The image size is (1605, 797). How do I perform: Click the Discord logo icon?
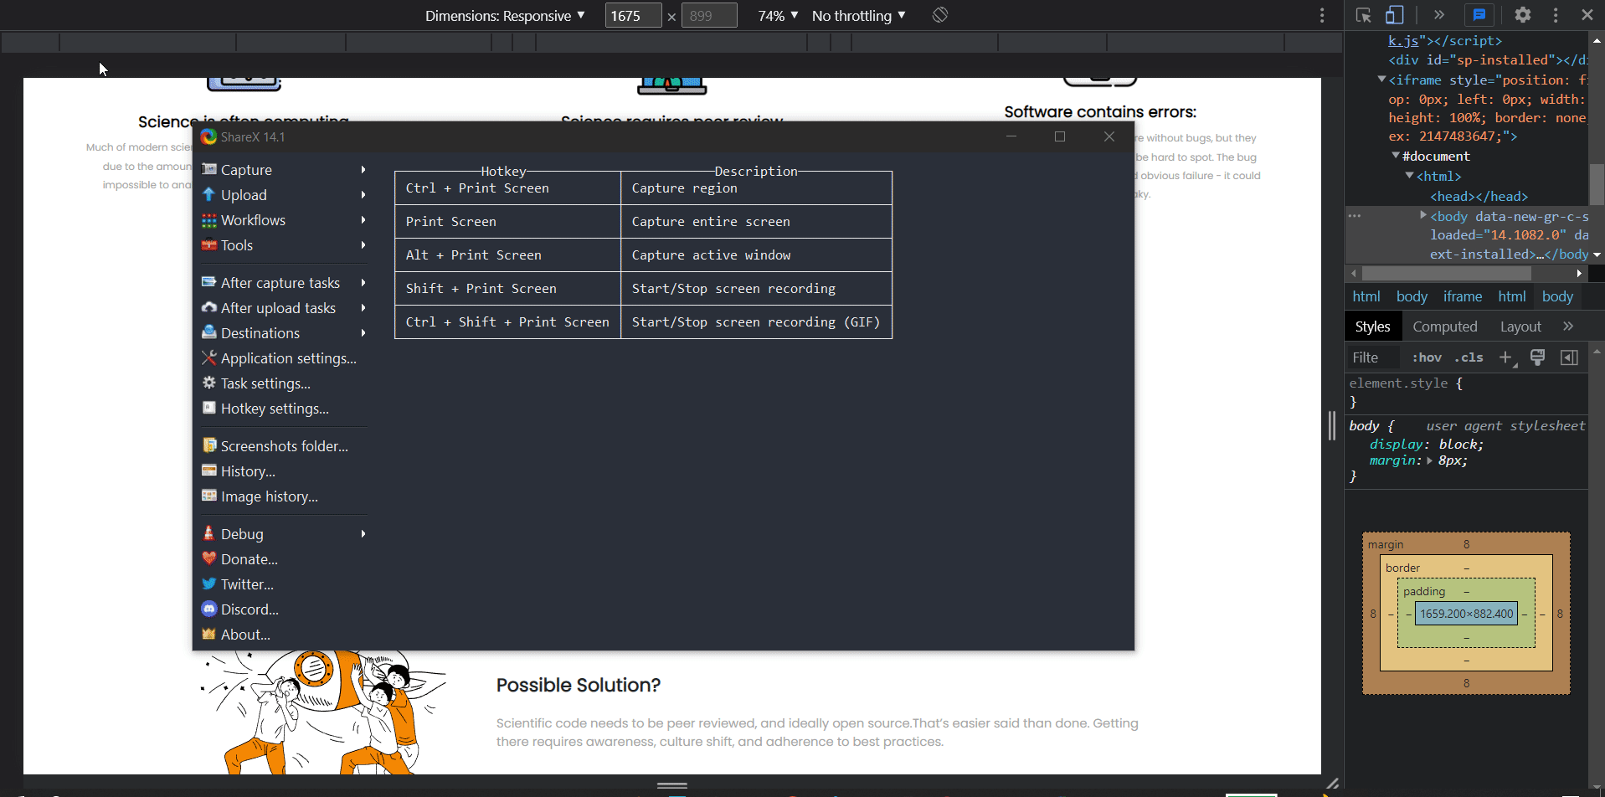pos(209,609)
